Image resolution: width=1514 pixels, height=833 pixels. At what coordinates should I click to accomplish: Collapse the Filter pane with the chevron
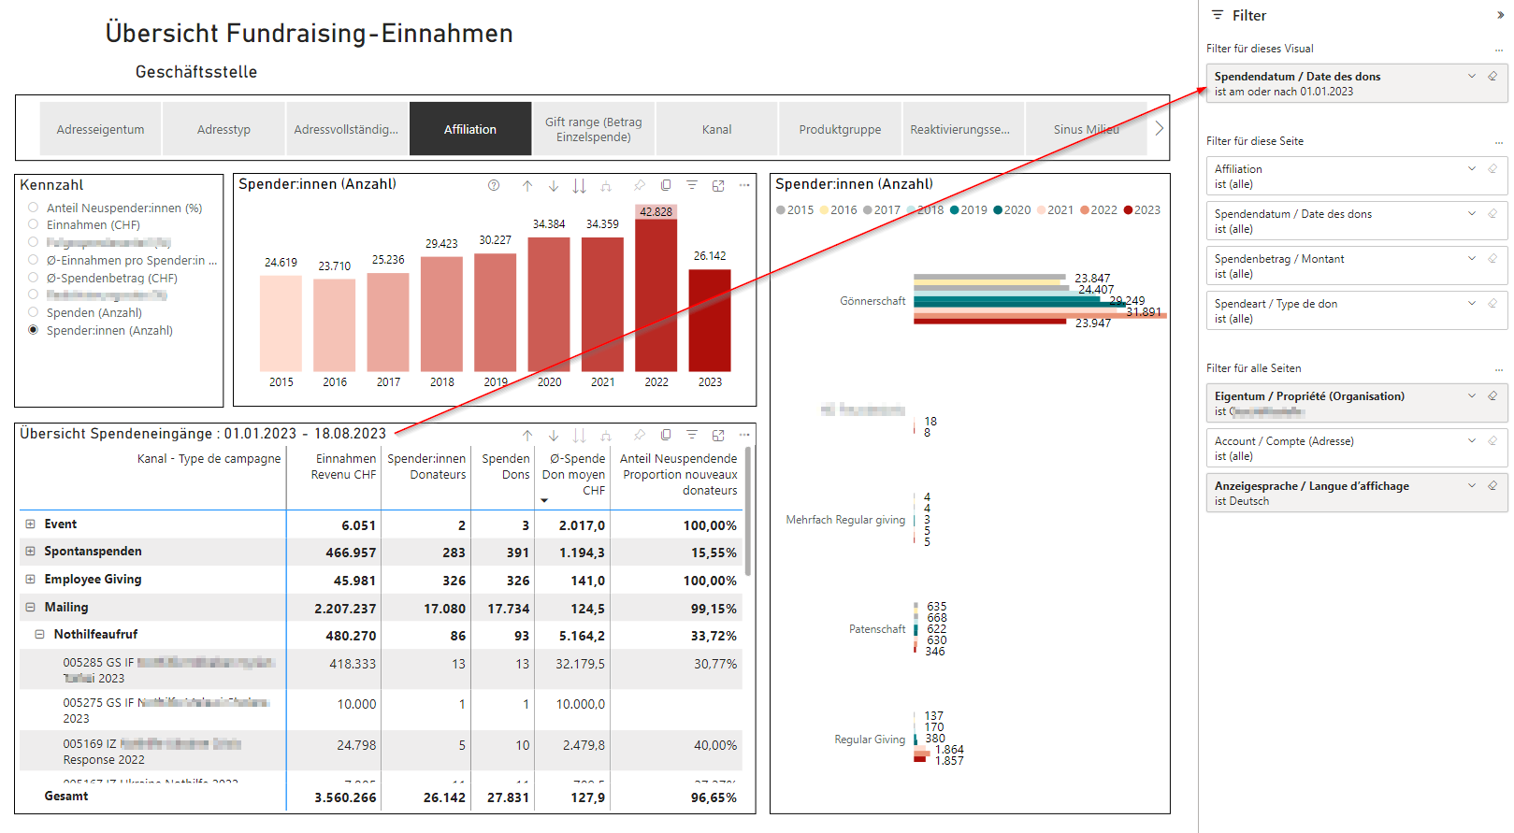click(x=1501, y=15)
